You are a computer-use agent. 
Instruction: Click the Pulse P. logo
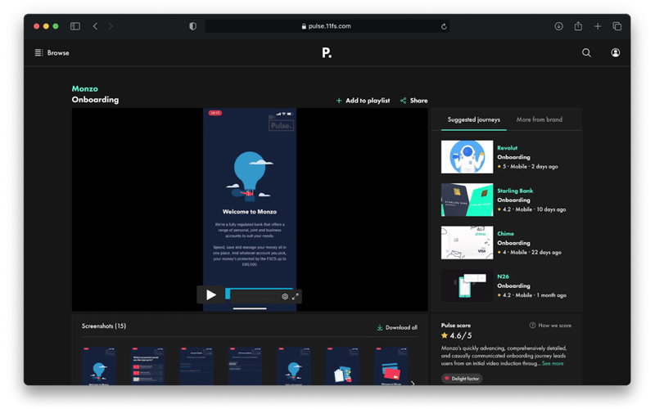327,52
